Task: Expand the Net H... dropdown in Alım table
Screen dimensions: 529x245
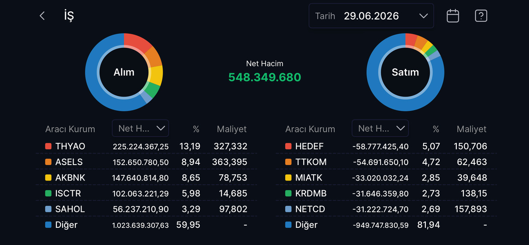Action: [x=140, y=128]
